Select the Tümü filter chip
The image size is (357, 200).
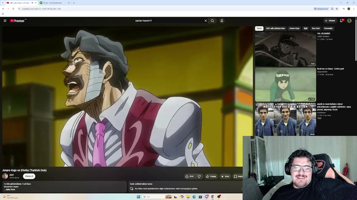coord(259,28)
